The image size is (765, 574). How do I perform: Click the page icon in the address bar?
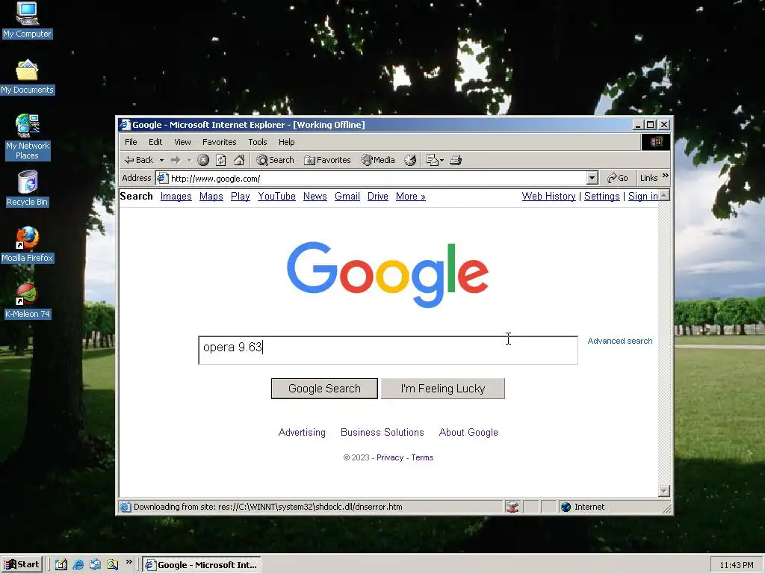[x=162, y=178]
